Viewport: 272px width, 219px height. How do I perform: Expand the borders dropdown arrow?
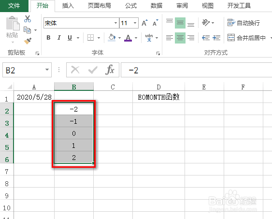pyautogui.click(x=99, y=38)
